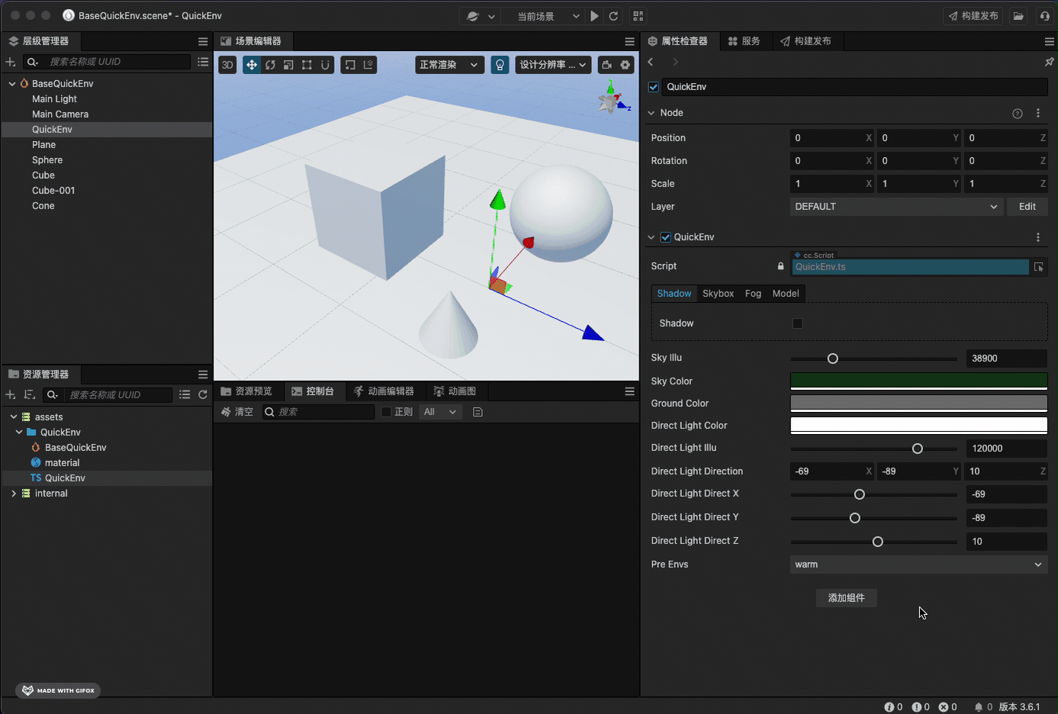Add a new asset with the plus icon
The width and height of the screenshot is (1058, 714).
click(11, 395)
